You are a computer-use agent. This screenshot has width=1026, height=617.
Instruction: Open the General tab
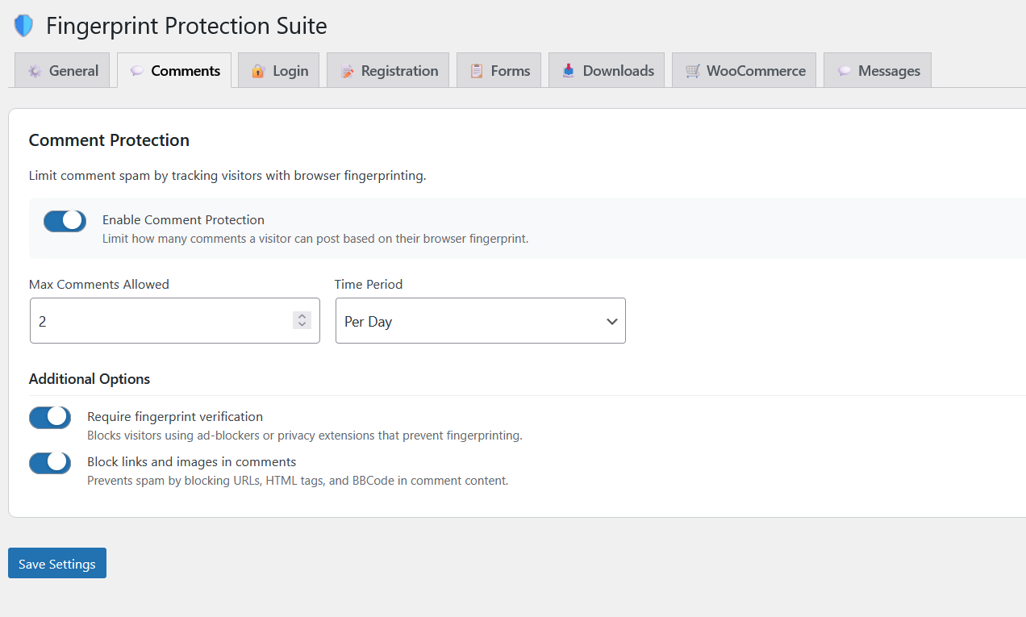[62, 70]
